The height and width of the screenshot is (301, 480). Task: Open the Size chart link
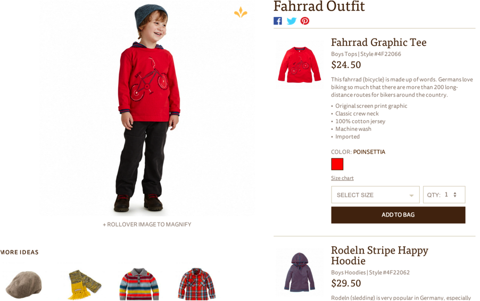(342, 178)
